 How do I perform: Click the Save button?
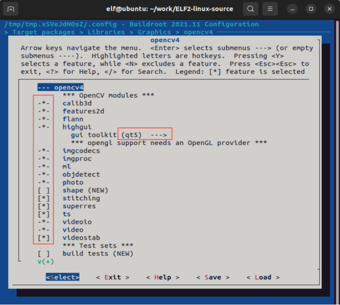pos(213,277)
